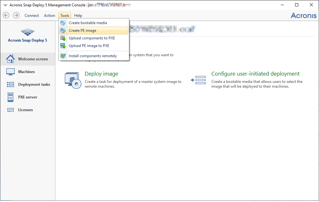
Task: Click the Machines monitor icon in sidebar
Action: [11, 72]
